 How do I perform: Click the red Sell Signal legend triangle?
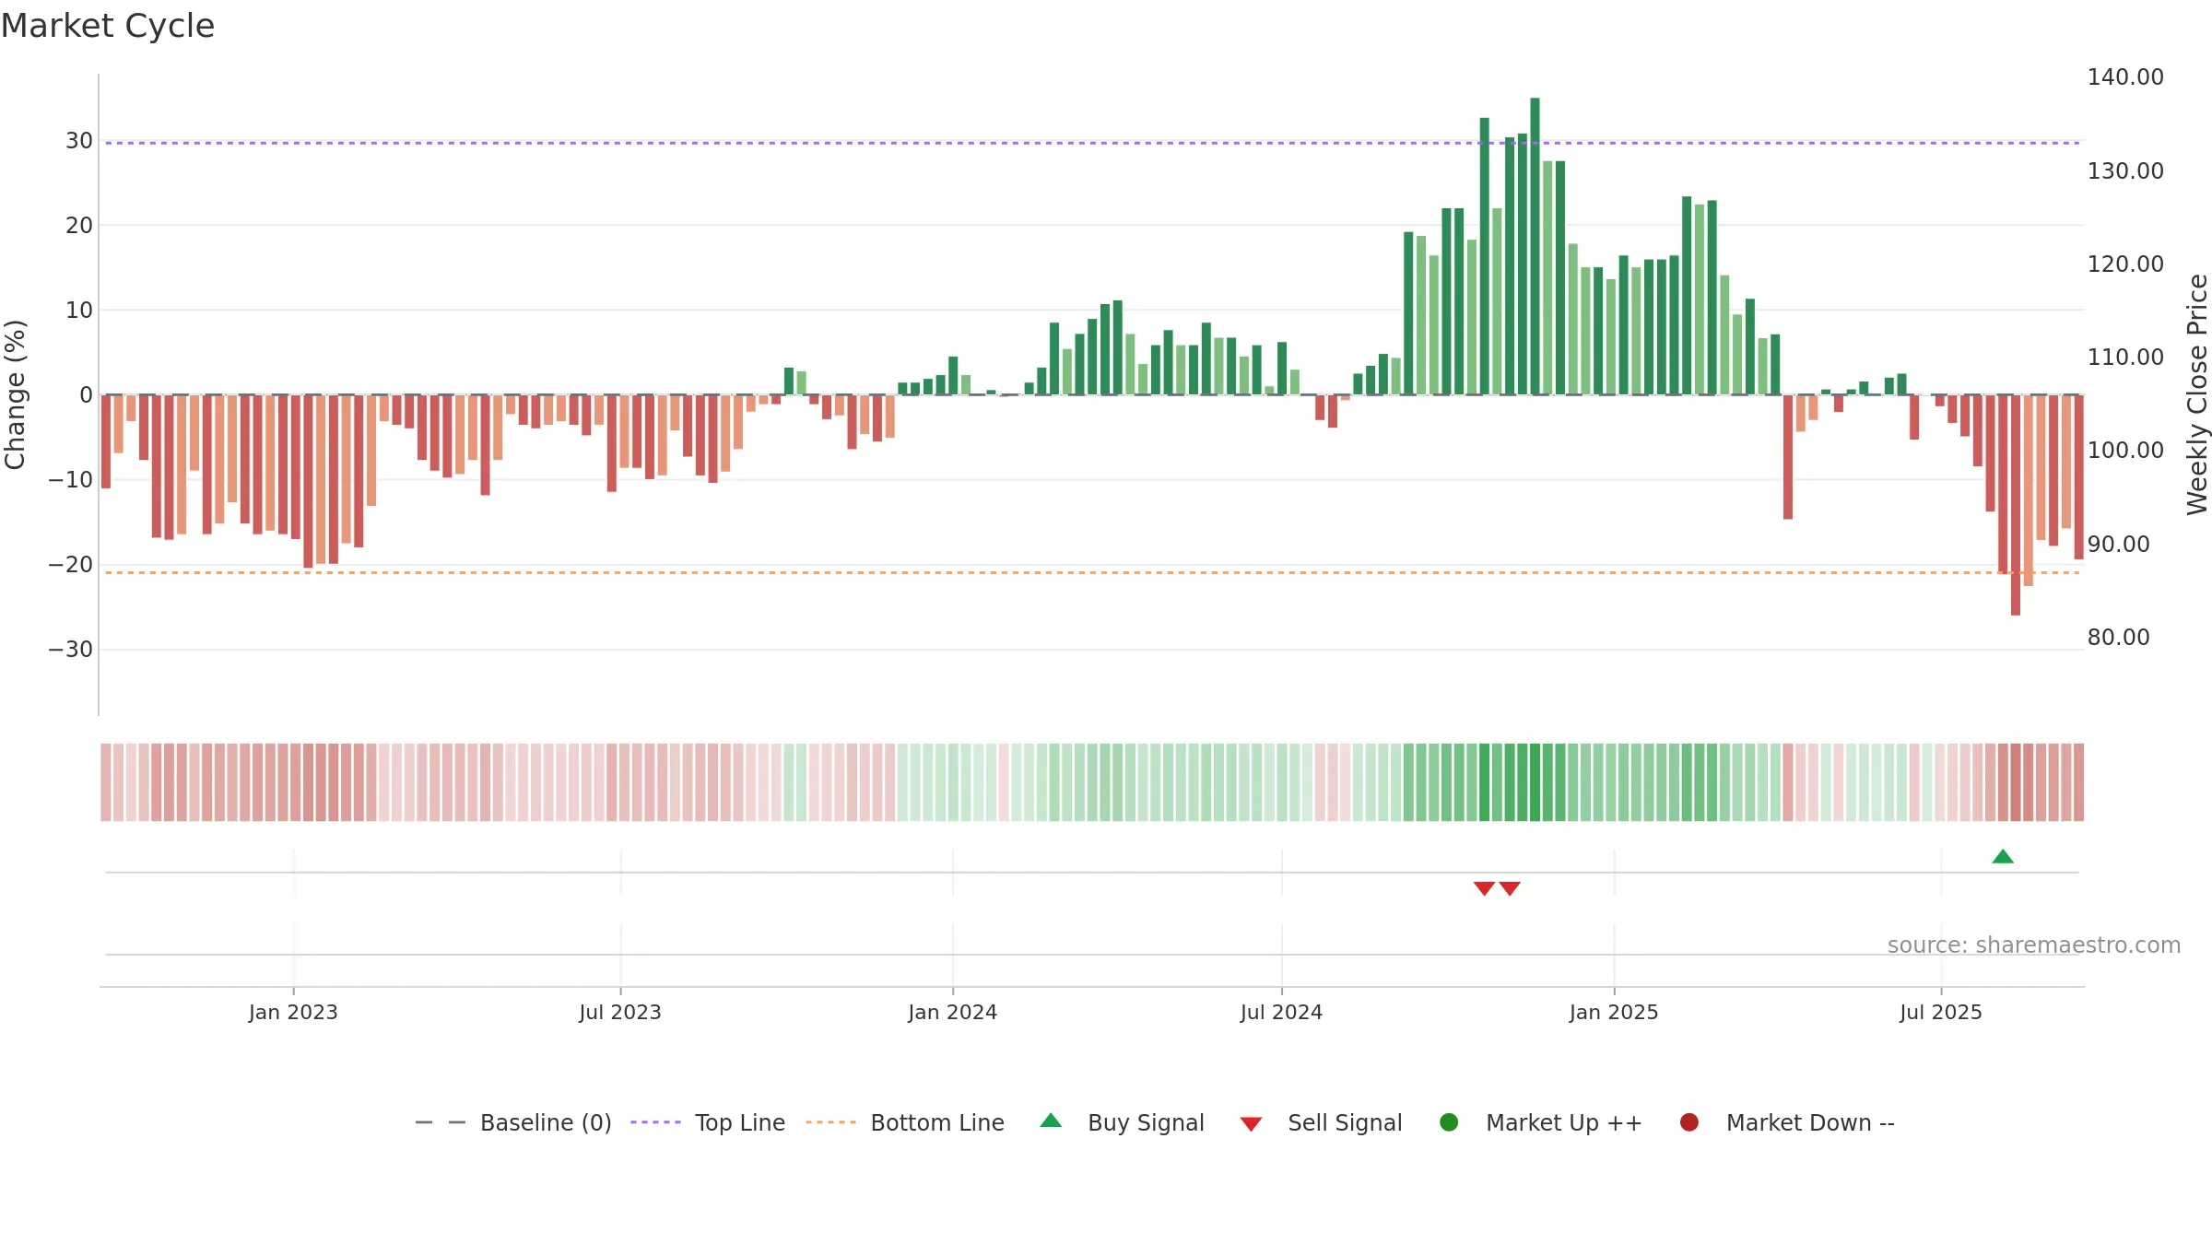(1251, 1124)
